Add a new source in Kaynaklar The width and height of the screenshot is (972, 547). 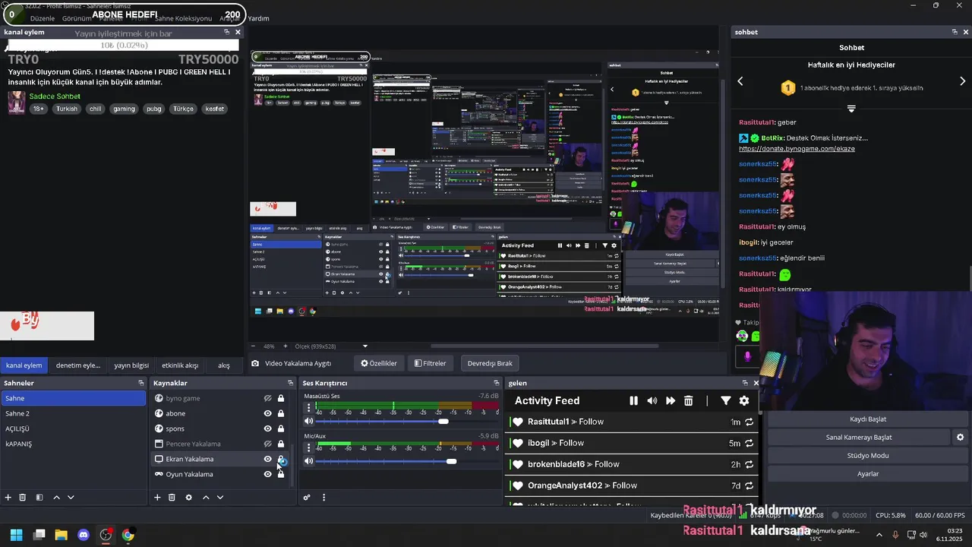point(157,498)
